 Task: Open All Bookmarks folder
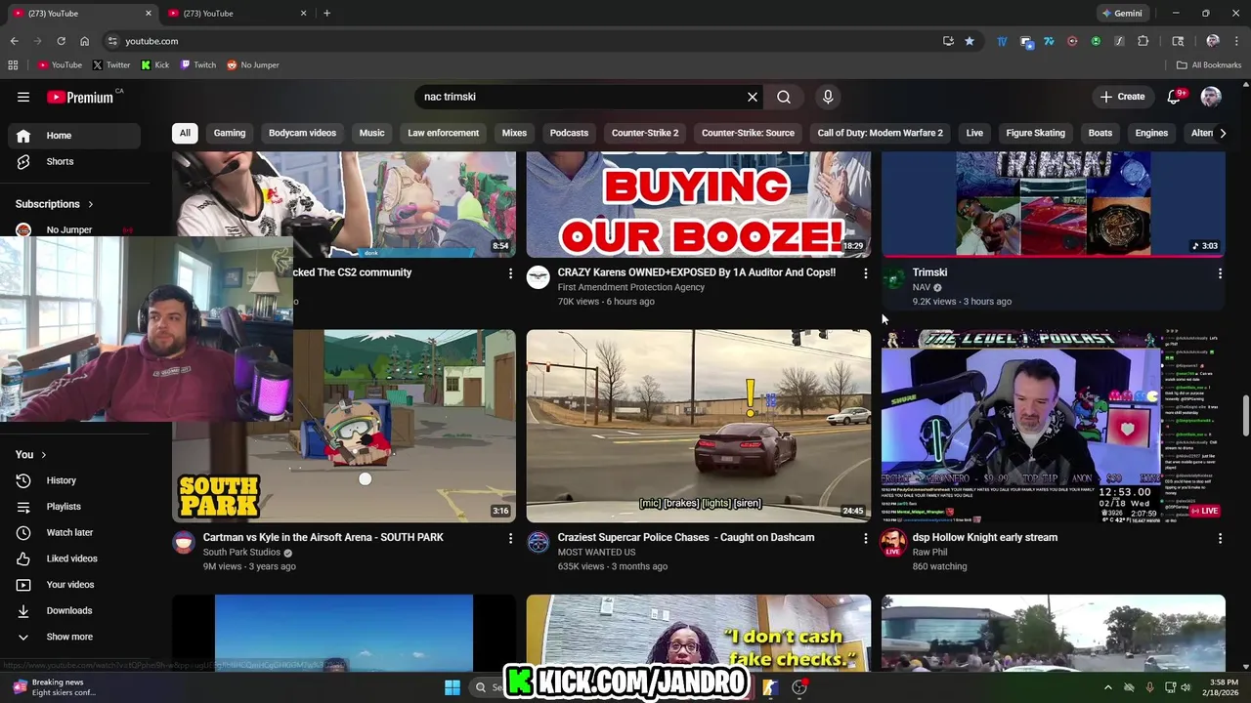1209,65
